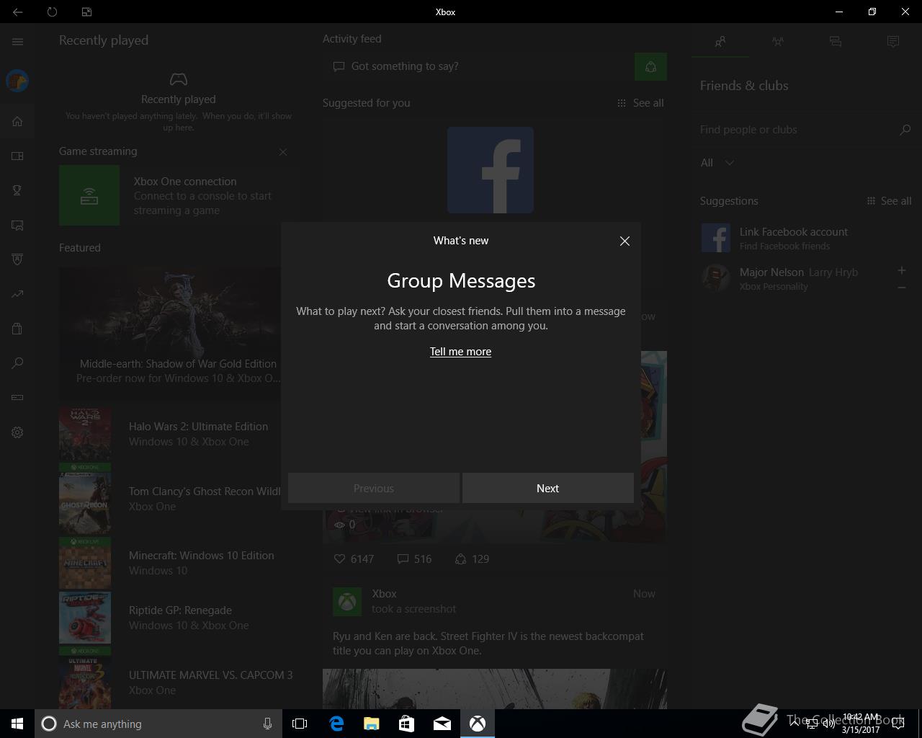Click the back arrow in title bar
This screenshot has height=738, width=922.
click(x=17, y=12)
